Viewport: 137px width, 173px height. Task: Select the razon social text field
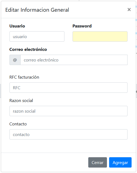[x=68, y=111]
